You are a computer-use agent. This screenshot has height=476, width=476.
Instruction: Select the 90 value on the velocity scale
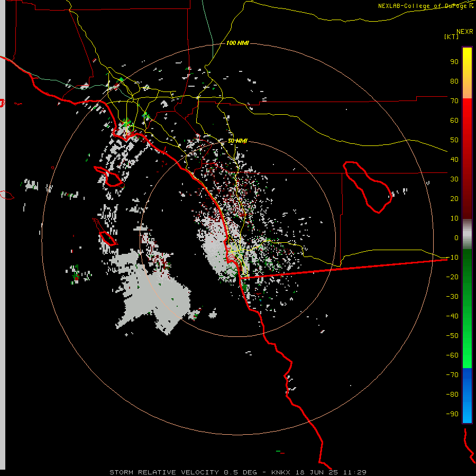click(454, 62)
